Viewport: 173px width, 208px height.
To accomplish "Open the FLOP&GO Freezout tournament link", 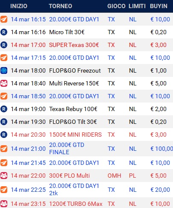I will point(75,70).
